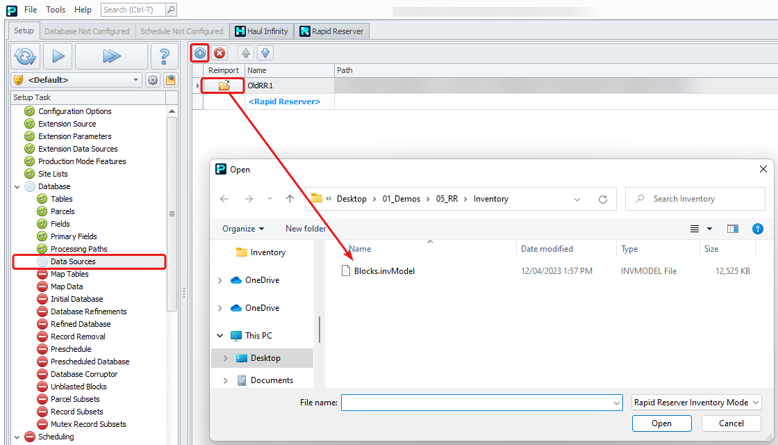Open the settings gear beside Default dropdown
778x445 pixels.
point(153,80)
